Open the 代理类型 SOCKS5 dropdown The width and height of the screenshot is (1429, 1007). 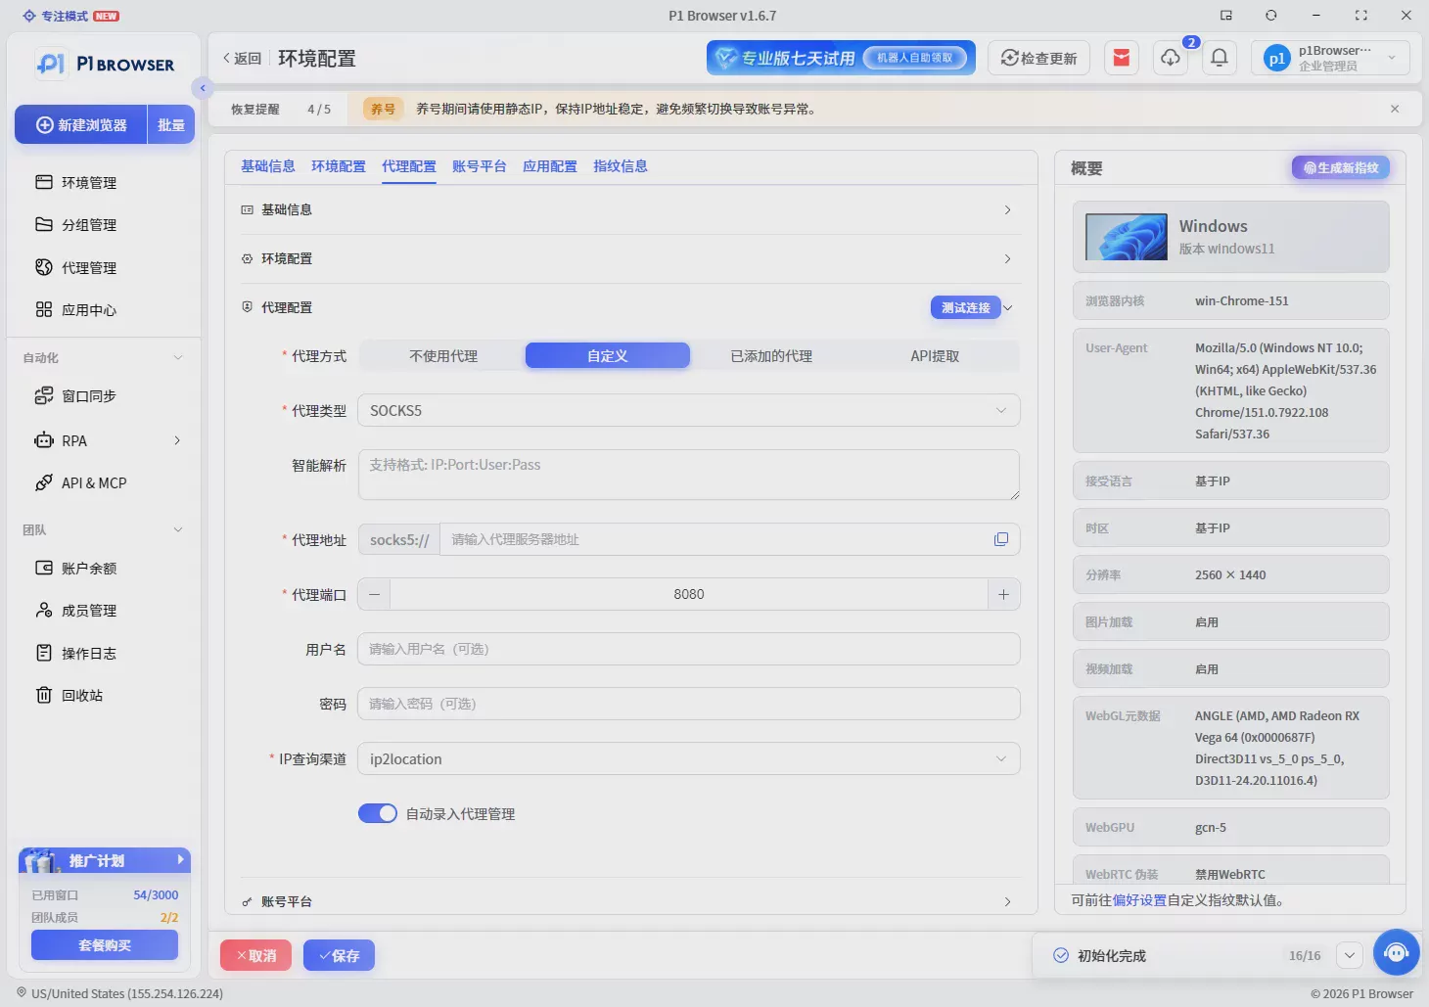pyautogui.click(x=689, y=410)
